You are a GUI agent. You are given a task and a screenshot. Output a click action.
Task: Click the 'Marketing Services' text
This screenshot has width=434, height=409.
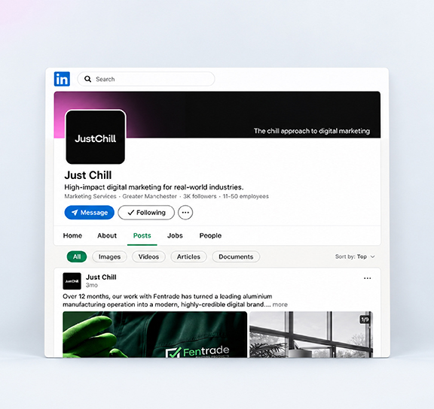[90, 196]
